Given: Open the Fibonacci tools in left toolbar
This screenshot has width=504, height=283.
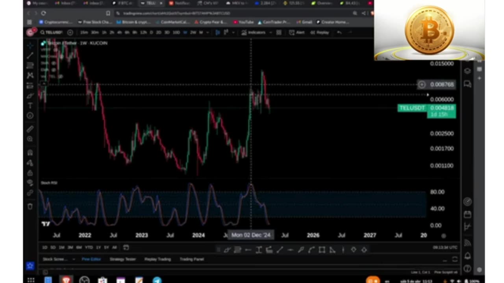Looking at the screenshot, I should (x=30, y=65).
